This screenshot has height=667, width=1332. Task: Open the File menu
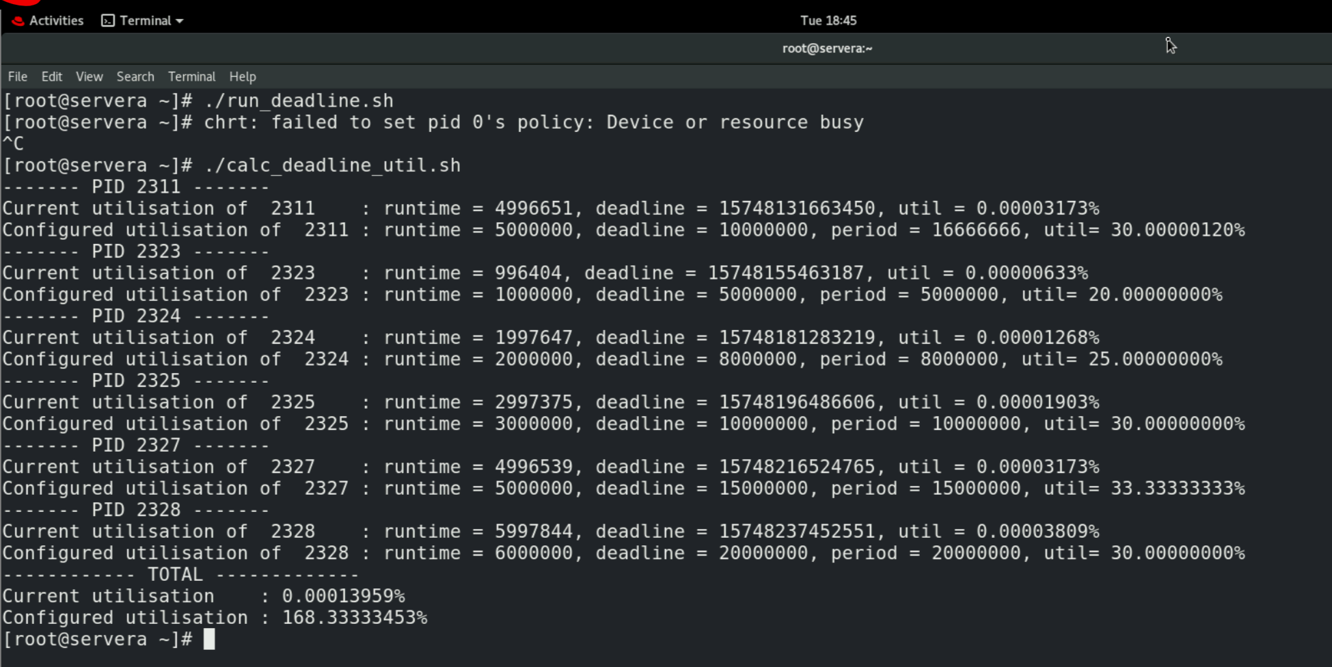tap(18, 77)
